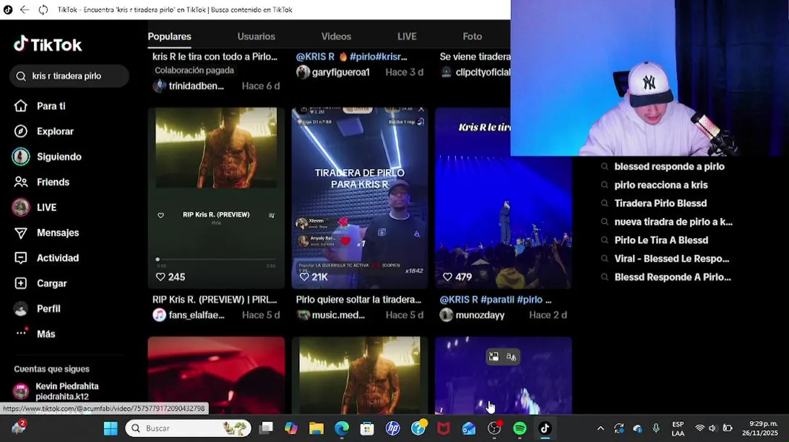Image resolution: width=789 pixels, height=442 pixels.
Task: Click the 'Cuentas que sigues' heading
Action: tap(52, 369)
